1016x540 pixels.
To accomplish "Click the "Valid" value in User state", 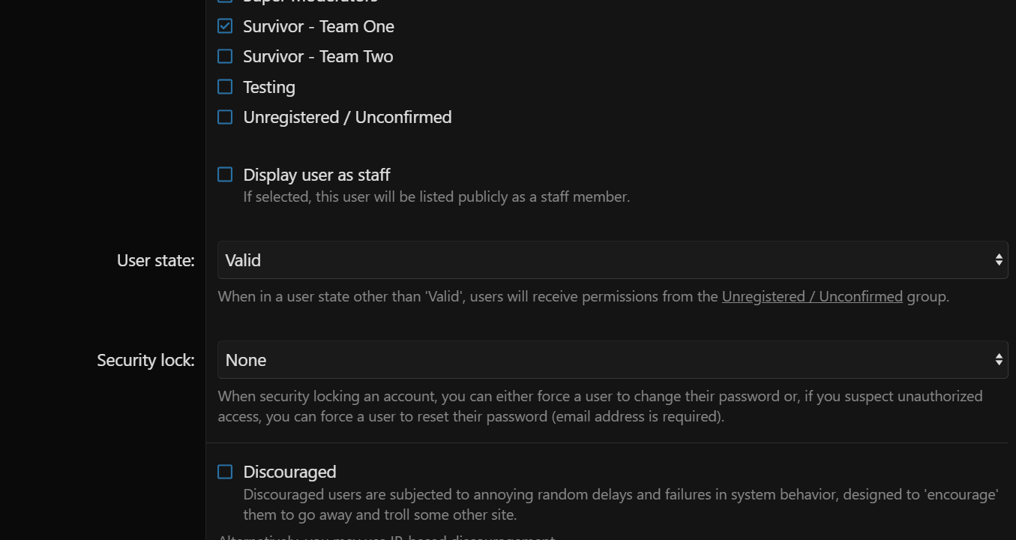I will 243,260.
